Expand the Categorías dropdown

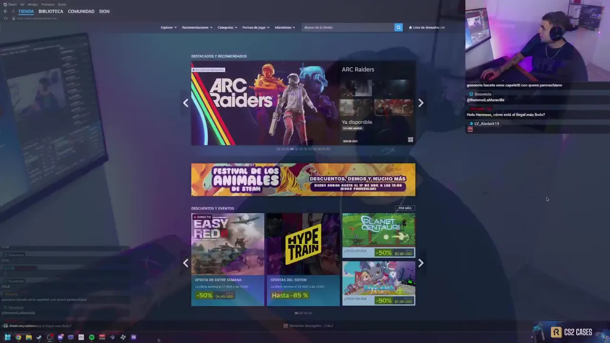(227, 27)
